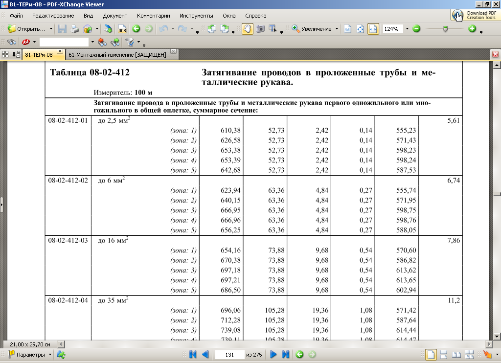
Task: Fit whole page in window
Action: (361, 29)
